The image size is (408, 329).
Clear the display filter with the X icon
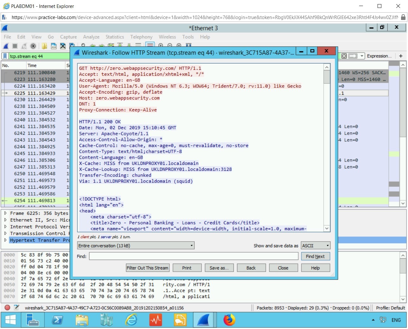pos(344,56)
